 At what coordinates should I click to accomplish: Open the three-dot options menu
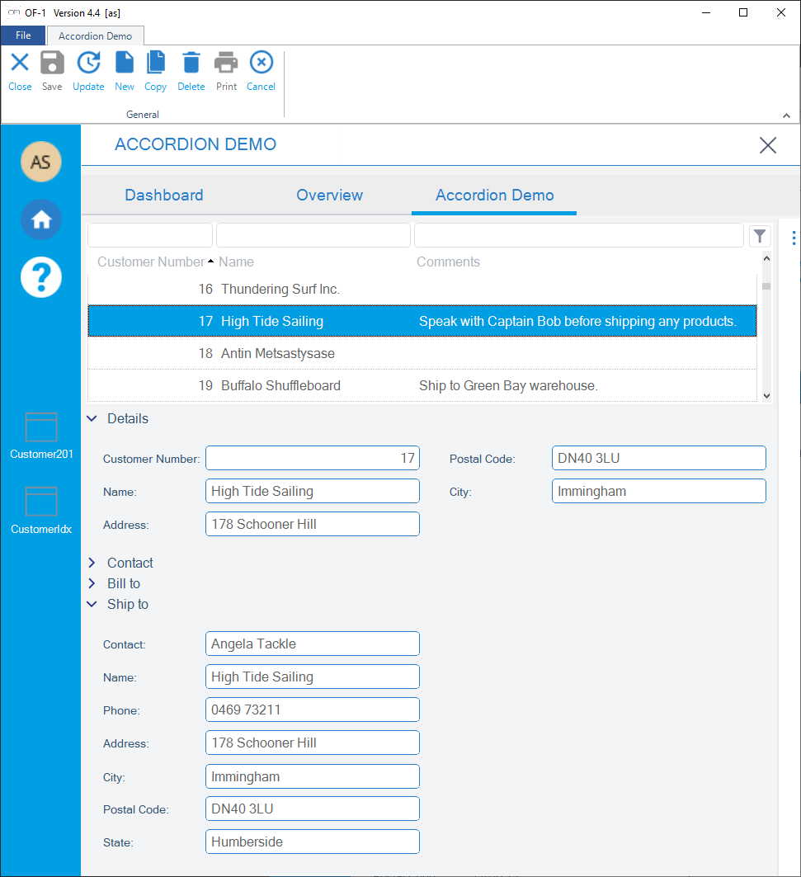point(794,238)
